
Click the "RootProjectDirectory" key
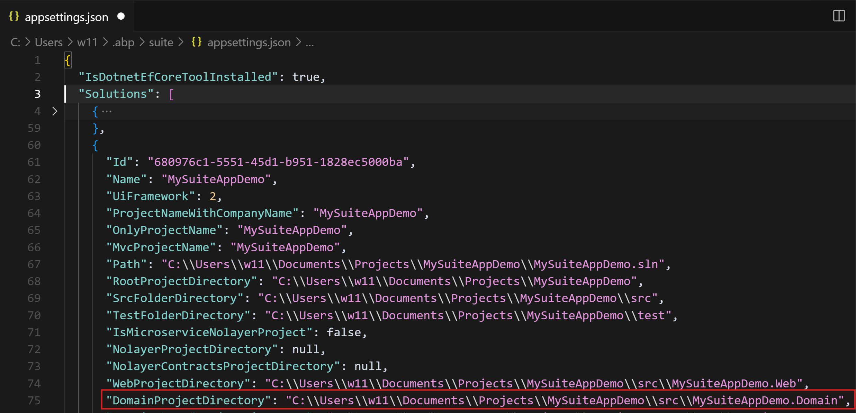click(x=181, y=281)
